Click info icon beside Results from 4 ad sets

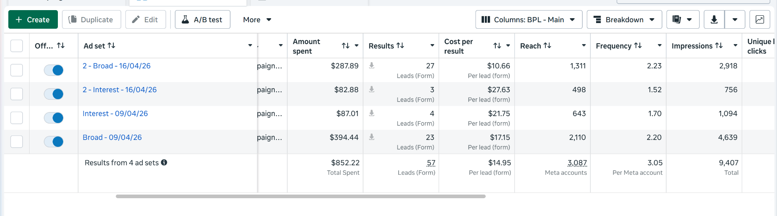pyautogui.click(x=164, y=163)
